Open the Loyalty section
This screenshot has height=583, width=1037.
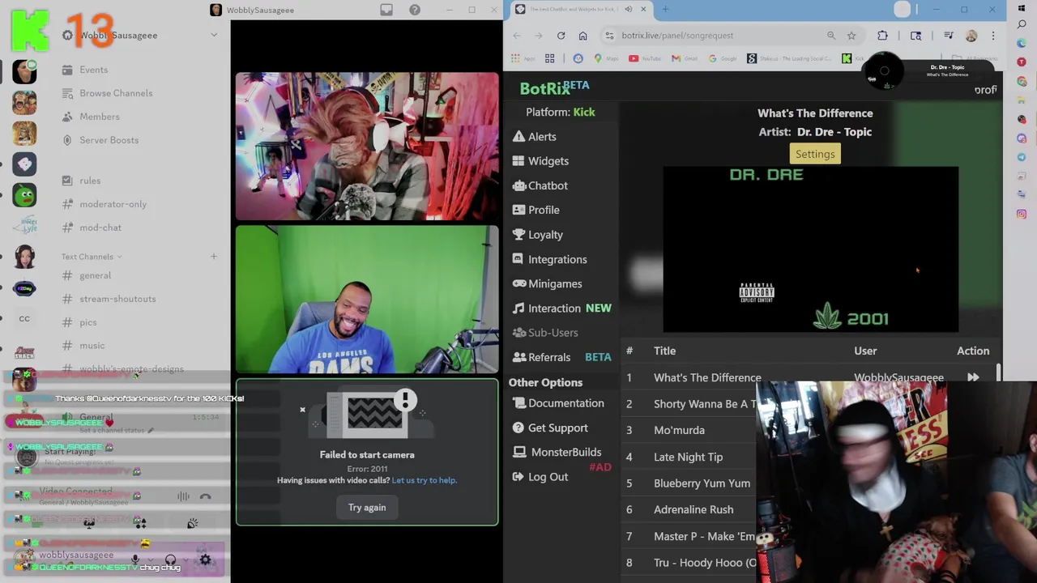click(537, 235)
